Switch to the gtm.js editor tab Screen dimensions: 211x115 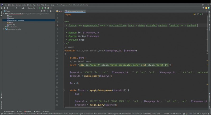coord(60,11)
